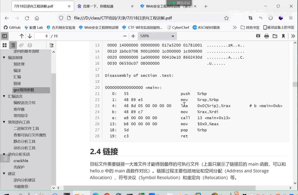Print the PDF document
This screenshot has height=195, width=298.
click(x=267, y=36)
